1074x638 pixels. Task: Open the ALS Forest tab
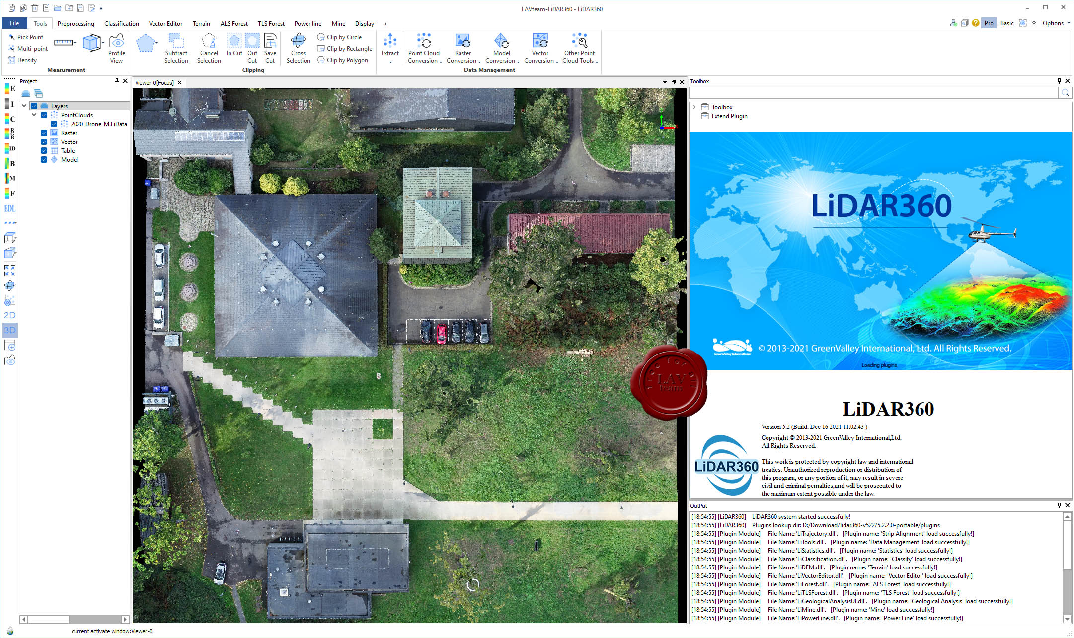[234, 24]
